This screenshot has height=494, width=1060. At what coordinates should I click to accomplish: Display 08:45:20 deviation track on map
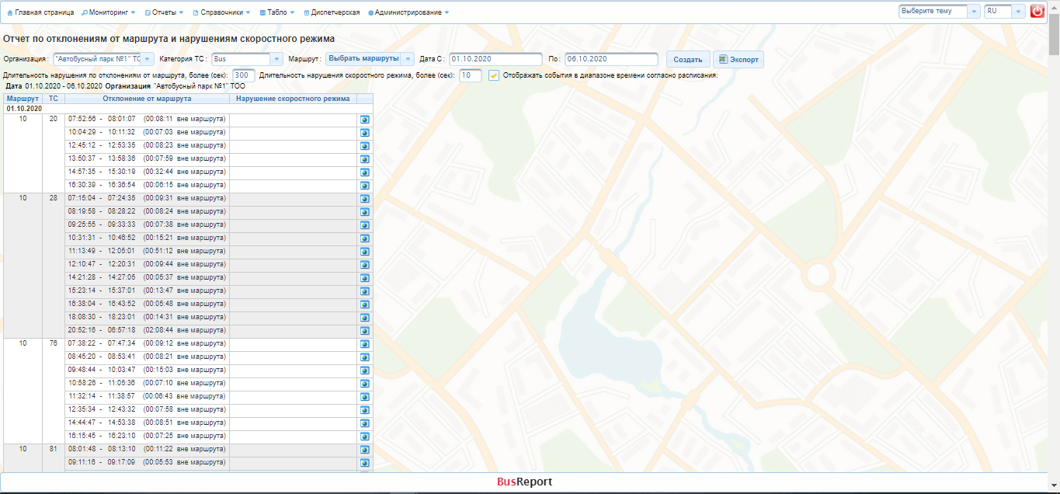coord(365,357)
